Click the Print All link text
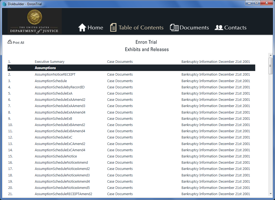275x200 pixels. point(18,43)
